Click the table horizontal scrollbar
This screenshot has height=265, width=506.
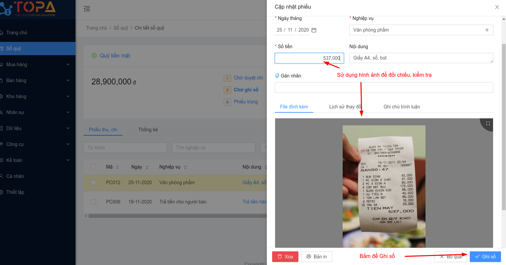[178, 216]
